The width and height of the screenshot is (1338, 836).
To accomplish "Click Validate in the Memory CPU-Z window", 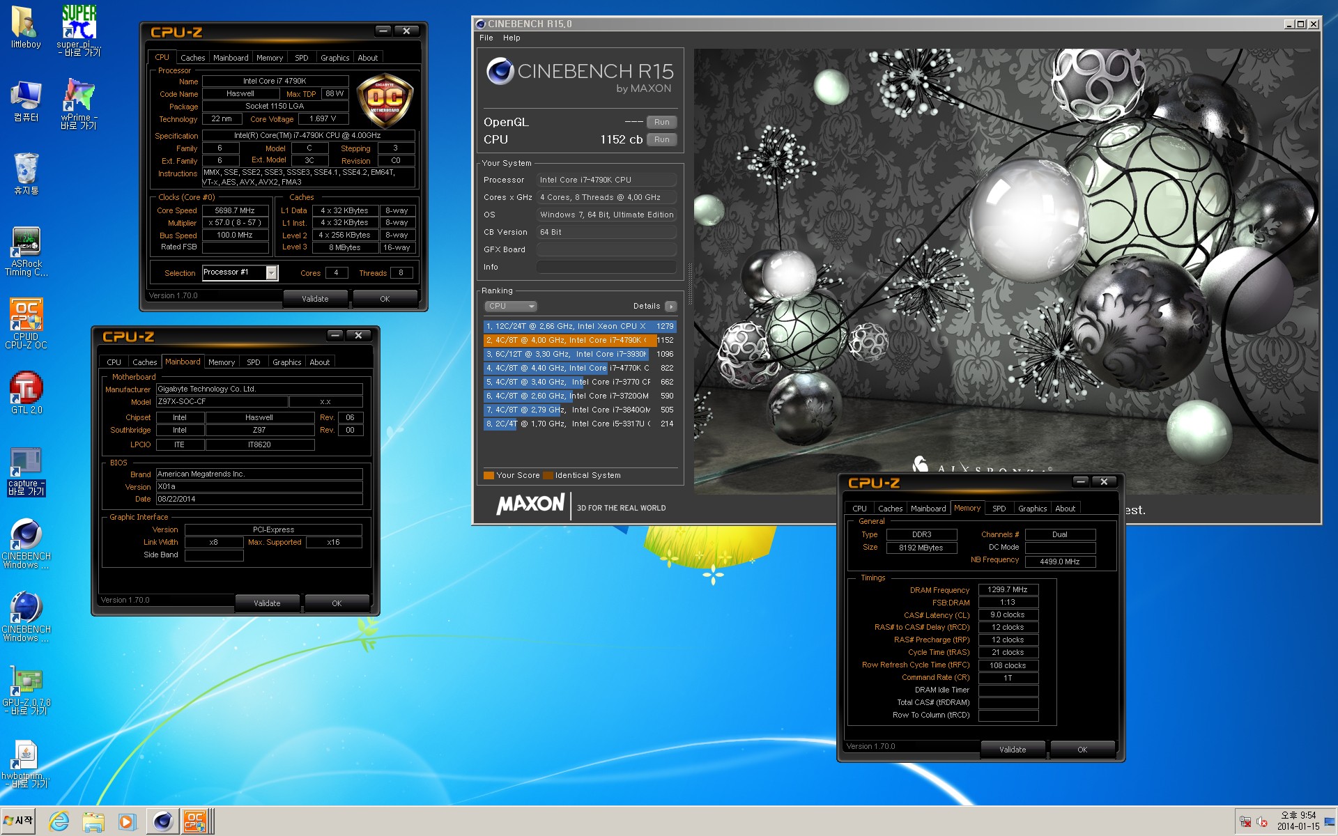I will pos(1013,750).
